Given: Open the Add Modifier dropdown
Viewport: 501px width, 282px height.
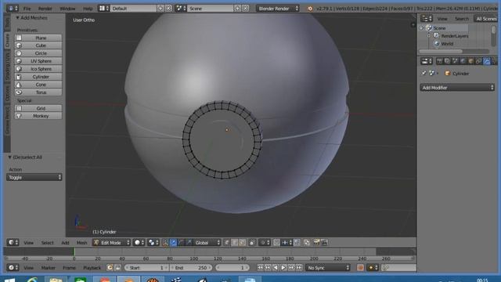Looking at the screenshot, I should [x=457, y=88].
